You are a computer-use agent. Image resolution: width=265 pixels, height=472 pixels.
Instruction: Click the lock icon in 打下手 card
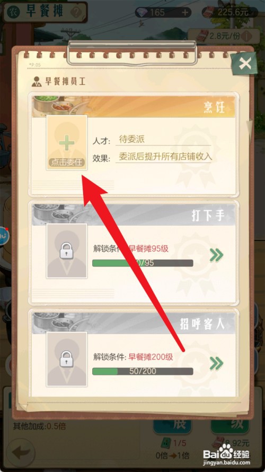pyautogui.click(x=66, y=251)
